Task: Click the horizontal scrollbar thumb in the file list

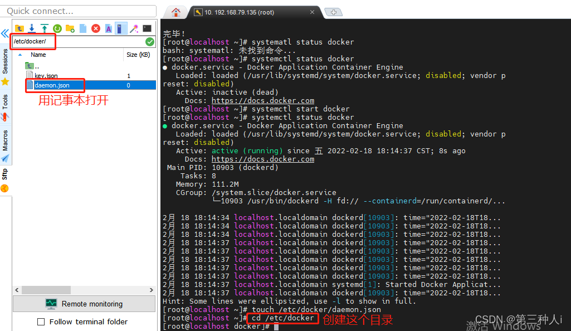Action: [46, 290]
